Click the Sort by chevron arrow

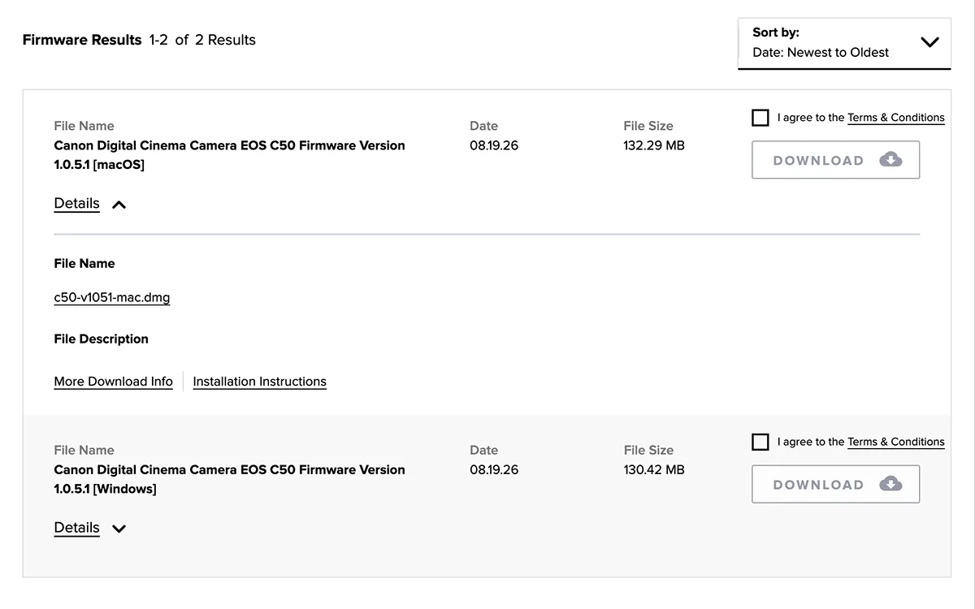[930, 42]
